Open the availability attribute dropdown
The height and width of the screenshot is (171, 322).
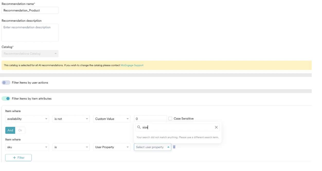pyautogui.click(x=27, y=119)
